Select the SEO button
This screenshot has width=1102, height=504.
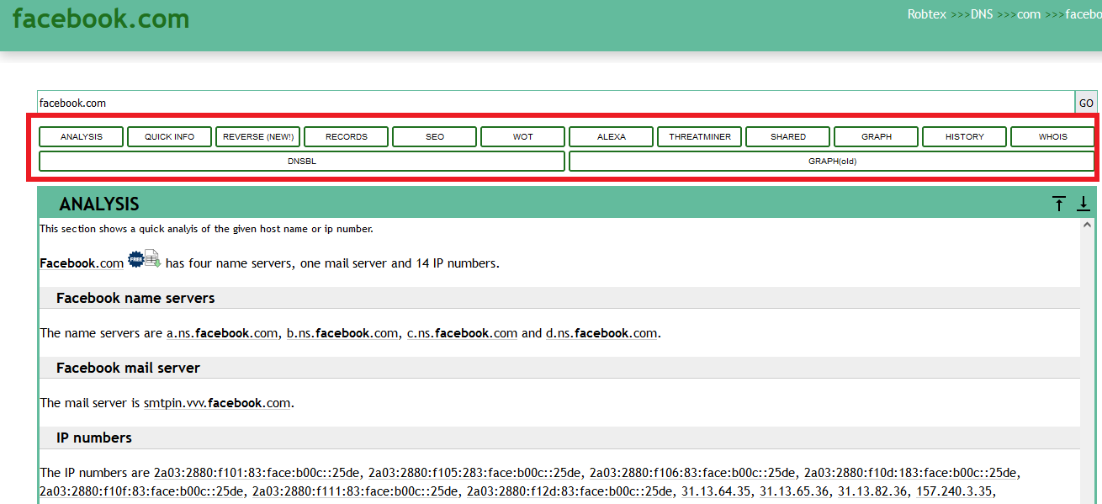[435, 136]
